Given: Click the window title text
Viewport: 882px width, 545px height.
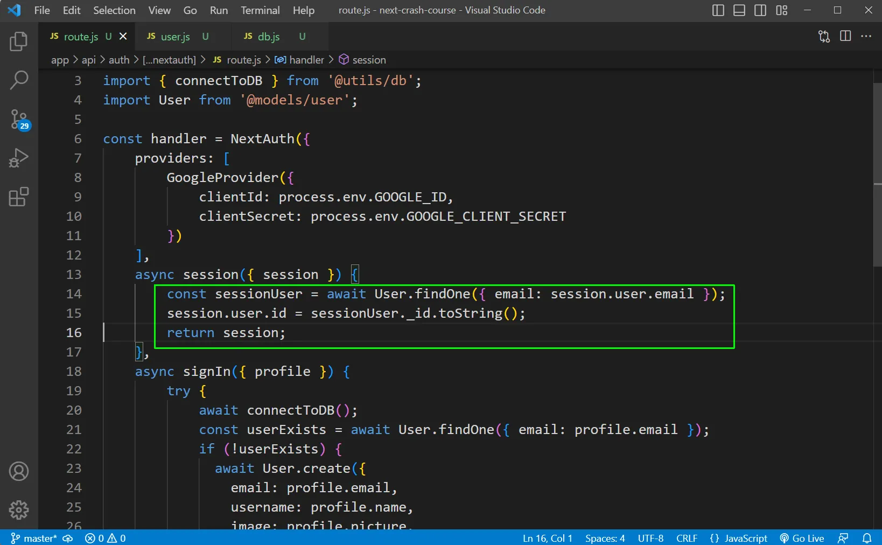Looking at the screenshot, I should click(x=442, y=10).
